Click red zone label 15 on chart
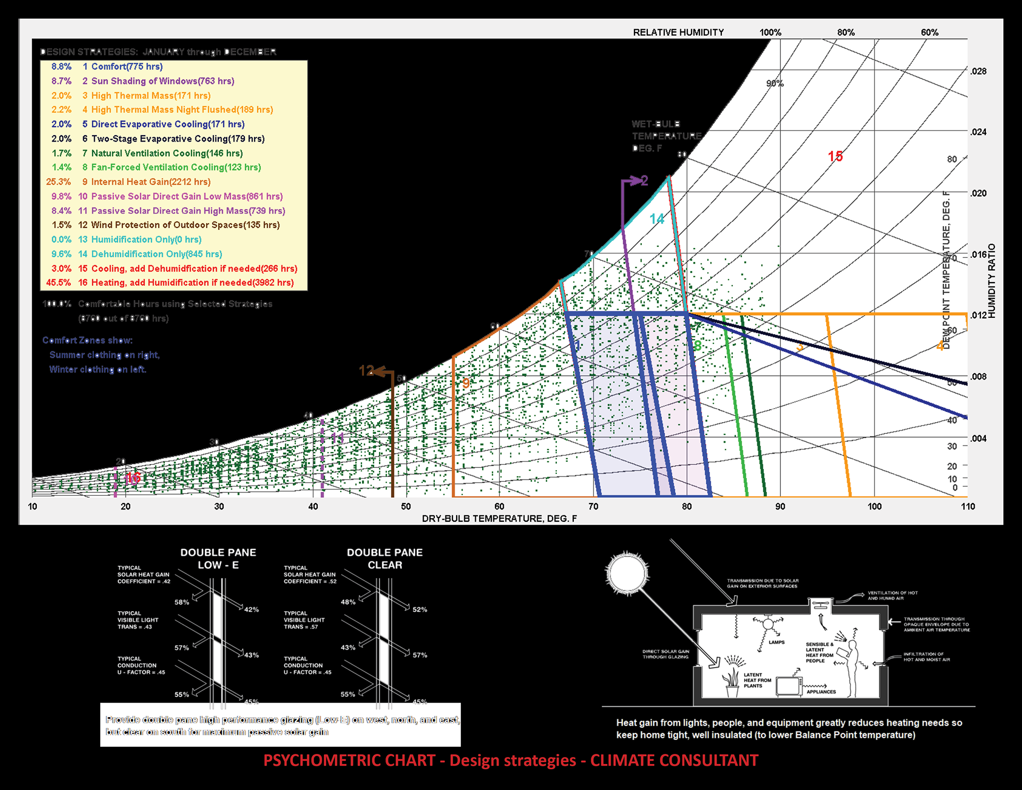1022x790 pixels. pos(835,157)
